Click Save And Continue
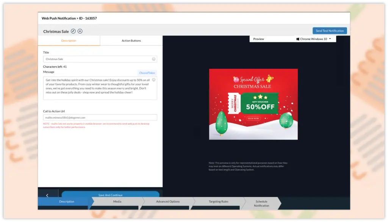The image size is (388, 222). coord(110,195)
